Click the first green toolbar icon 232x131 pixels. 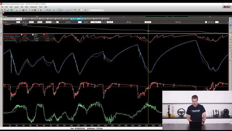1,10
